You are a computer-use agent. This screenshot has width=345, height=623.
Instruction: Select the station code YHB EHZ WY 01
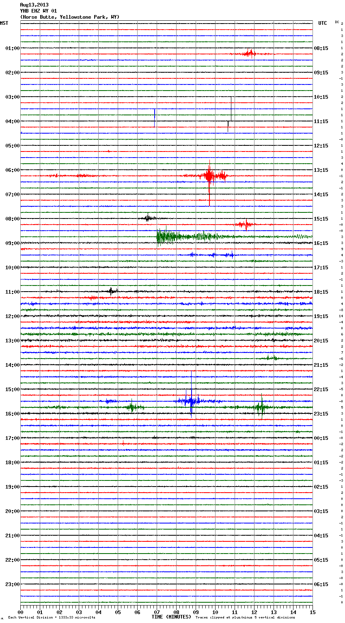click(x=39, y=11)
